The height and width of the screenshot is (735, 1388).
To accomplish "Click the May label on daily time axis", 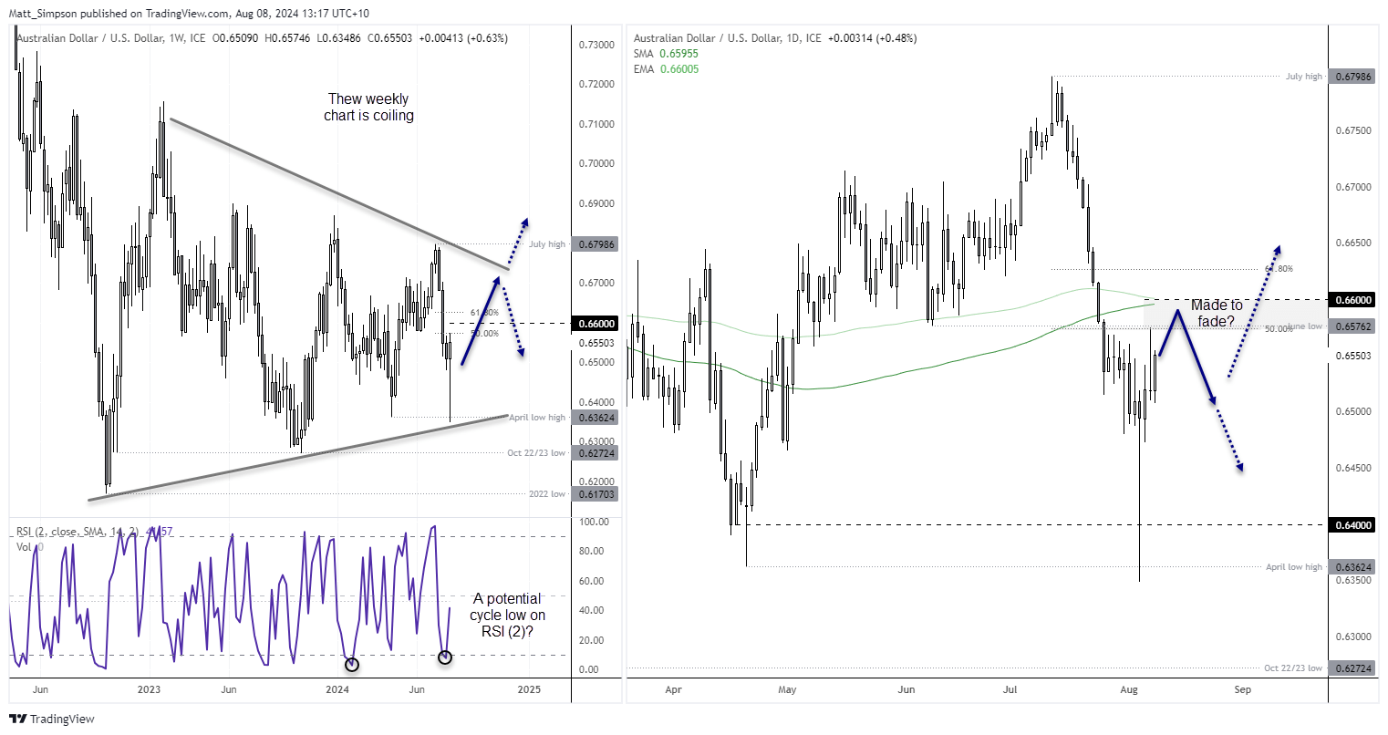I will pyautogui.click(x=787, y=689).
